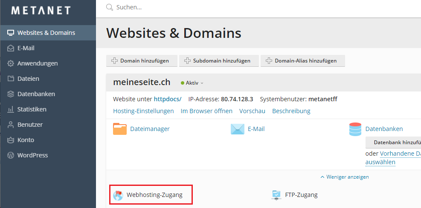Screen dimensions: 421x208
Task: Click the FTP-Zugang computer icon
Action: pyautogui.click(x=276, y=195)
